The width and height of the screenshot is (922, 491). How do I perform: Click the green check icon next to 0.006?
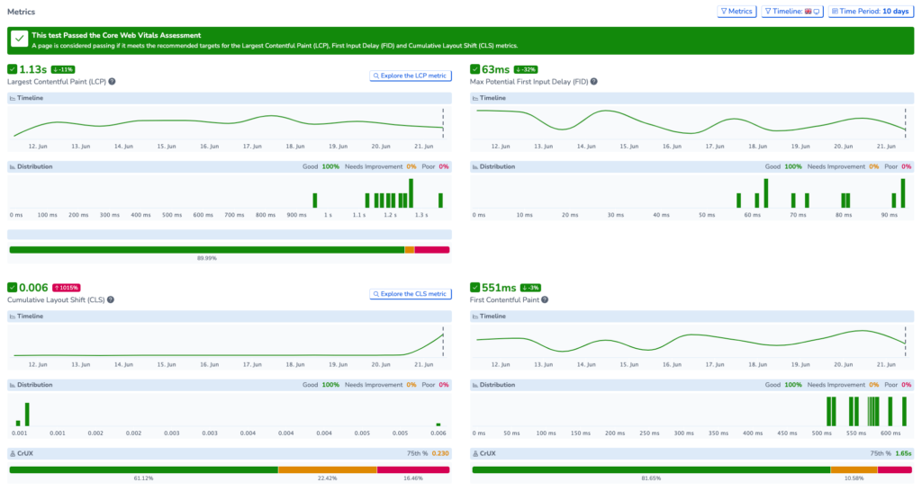(12, 287)
